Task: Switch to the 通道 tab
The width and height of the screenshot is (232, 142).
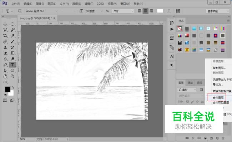Action: (190, 83)
